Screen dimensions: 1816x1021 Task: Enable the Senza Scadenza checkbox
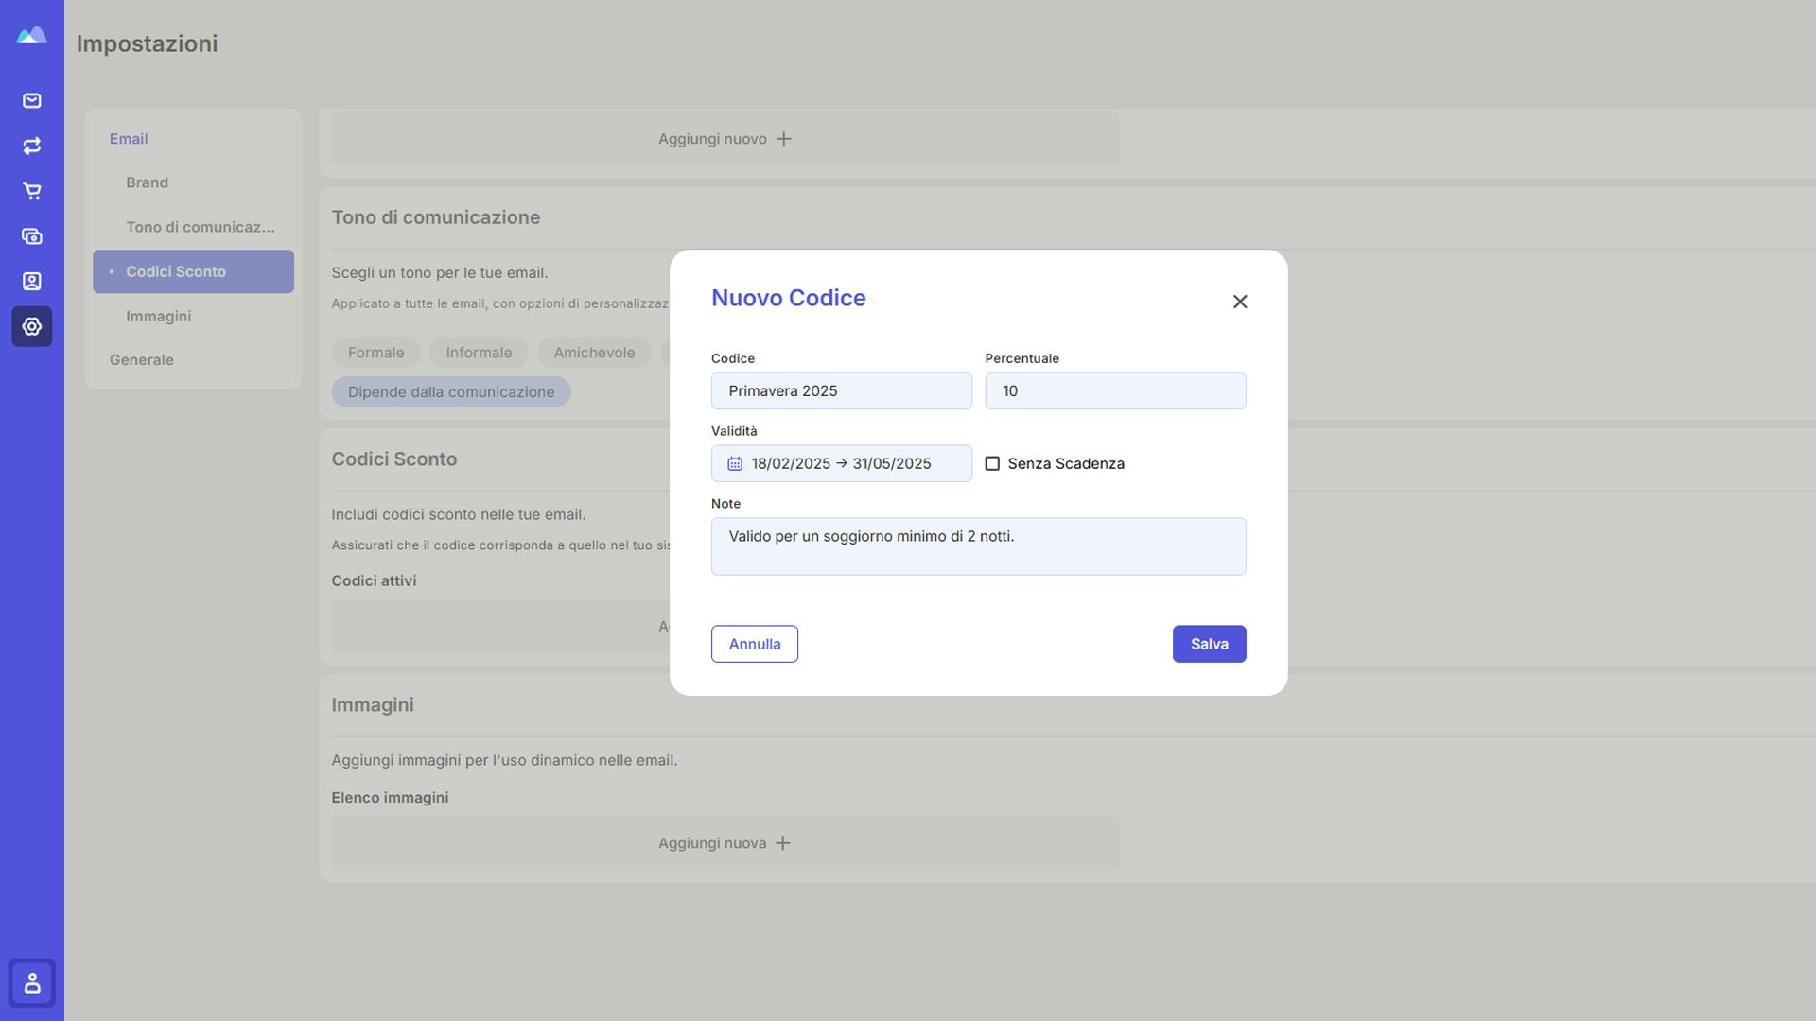(x=992, y=463)
